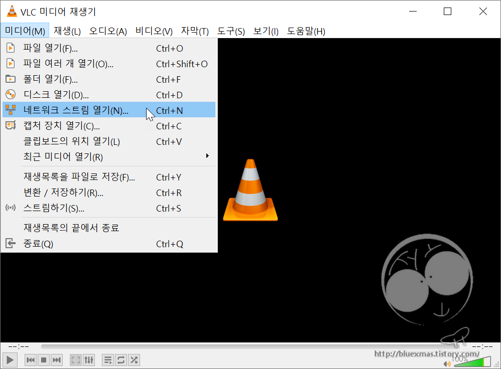The width and height of the screenshot is (501, 369).
Task: Click the open multiple files icon
Action: pos(11,64)
